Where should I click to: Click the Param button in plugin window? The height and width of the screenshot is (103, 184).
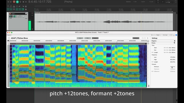(x=158, y=35)
